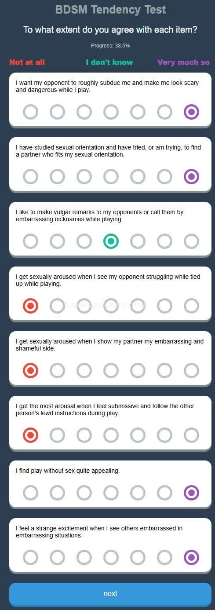Viewport: 215px width, 610px height.
Task: Select last radio for opponent struggling tied up
Action: 191,306
